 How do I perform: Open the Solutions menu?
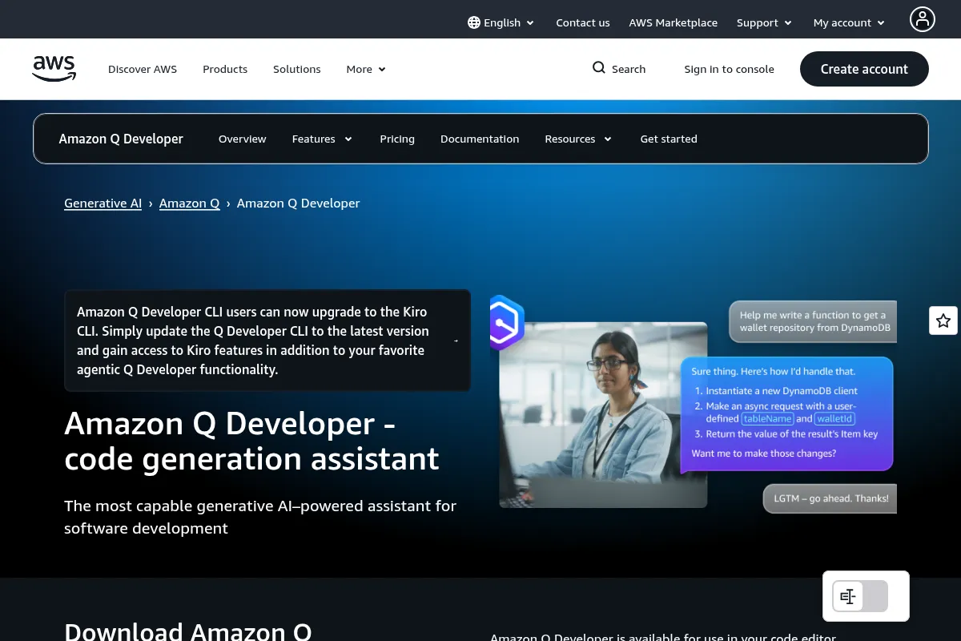[x=296, y=69]
